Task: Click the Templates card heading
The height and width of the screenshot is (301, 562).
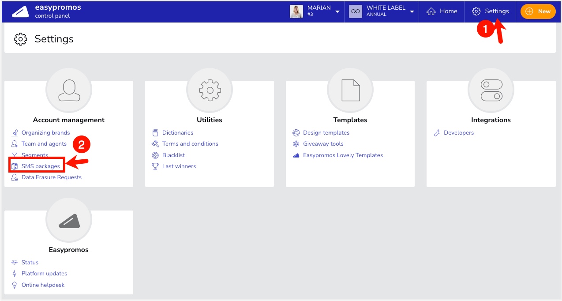Action: tap(350, 120)
